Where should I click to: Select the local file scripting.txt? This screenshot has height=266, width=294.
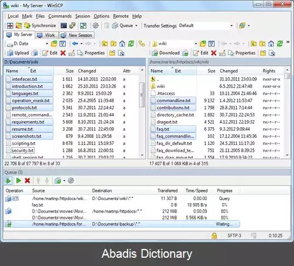coord(24,144)
